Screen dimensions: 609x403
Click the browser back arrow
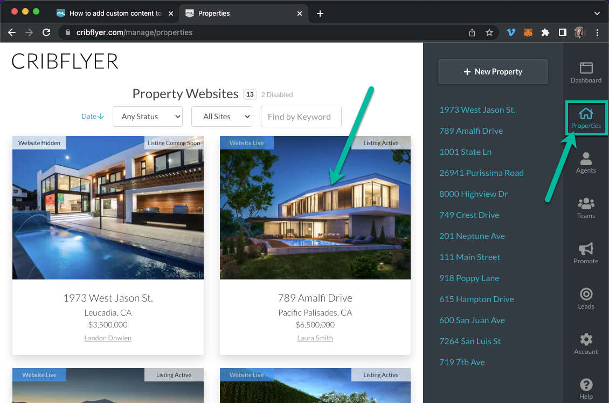coord(12,32)
